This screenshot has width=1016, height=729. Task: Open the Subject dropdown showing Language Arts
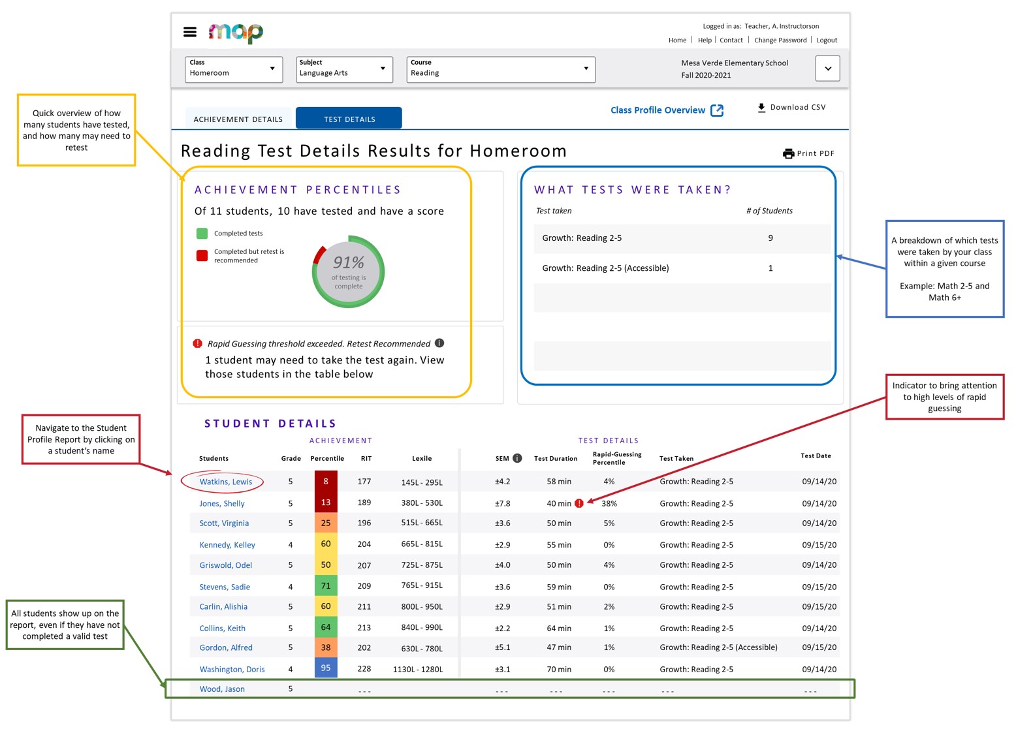(x=344, y=69)
